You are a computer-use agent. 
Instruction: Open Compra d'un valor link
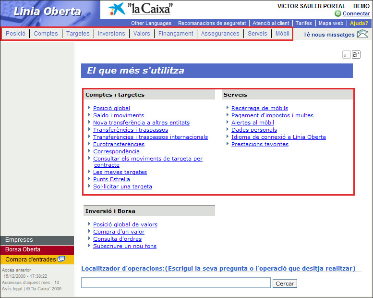click(119, 232)
